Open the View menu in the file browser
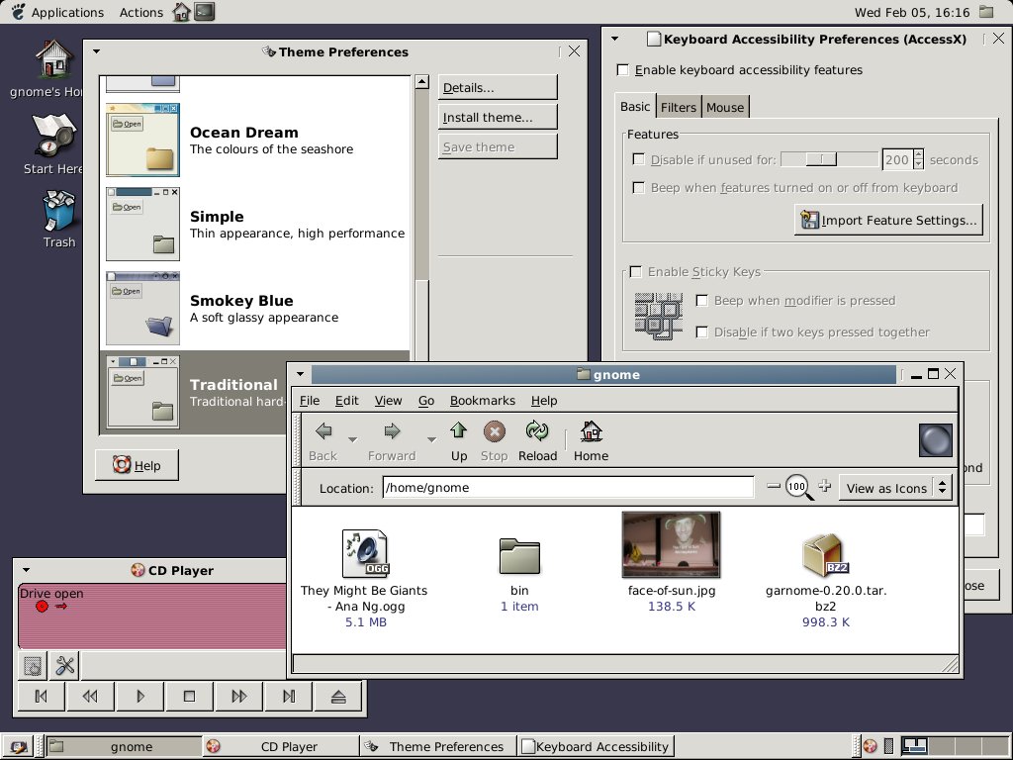Image resolution: width=1013 pixels, height=760 pixels. [x=388, y=401]
